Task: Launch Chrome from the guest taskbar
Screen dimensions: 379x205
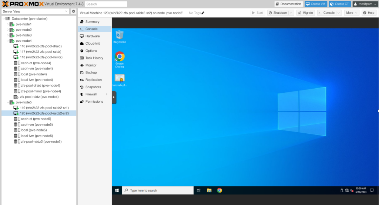Action: point(219,190)
